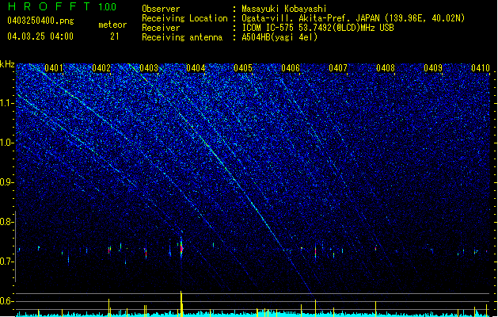Click the 1.0 frequency axis label
The image size is (498, 317).
pyautogui.click(x=6, y=143)
